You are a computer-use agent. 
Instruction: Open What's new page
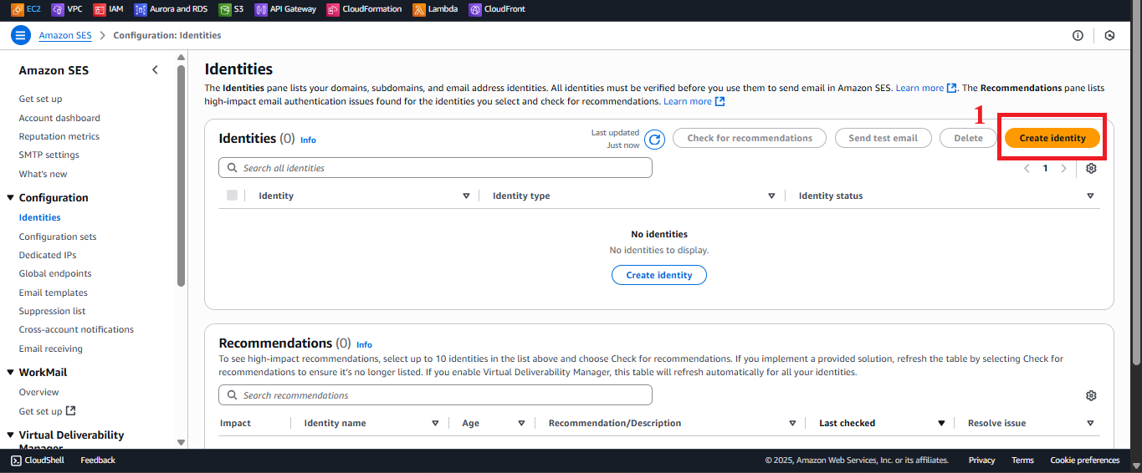click(43, 174)
